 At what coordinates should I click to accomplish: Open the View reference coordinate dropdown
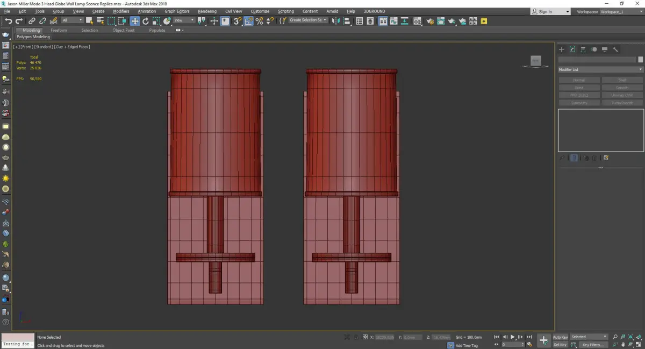coord(184,20)
